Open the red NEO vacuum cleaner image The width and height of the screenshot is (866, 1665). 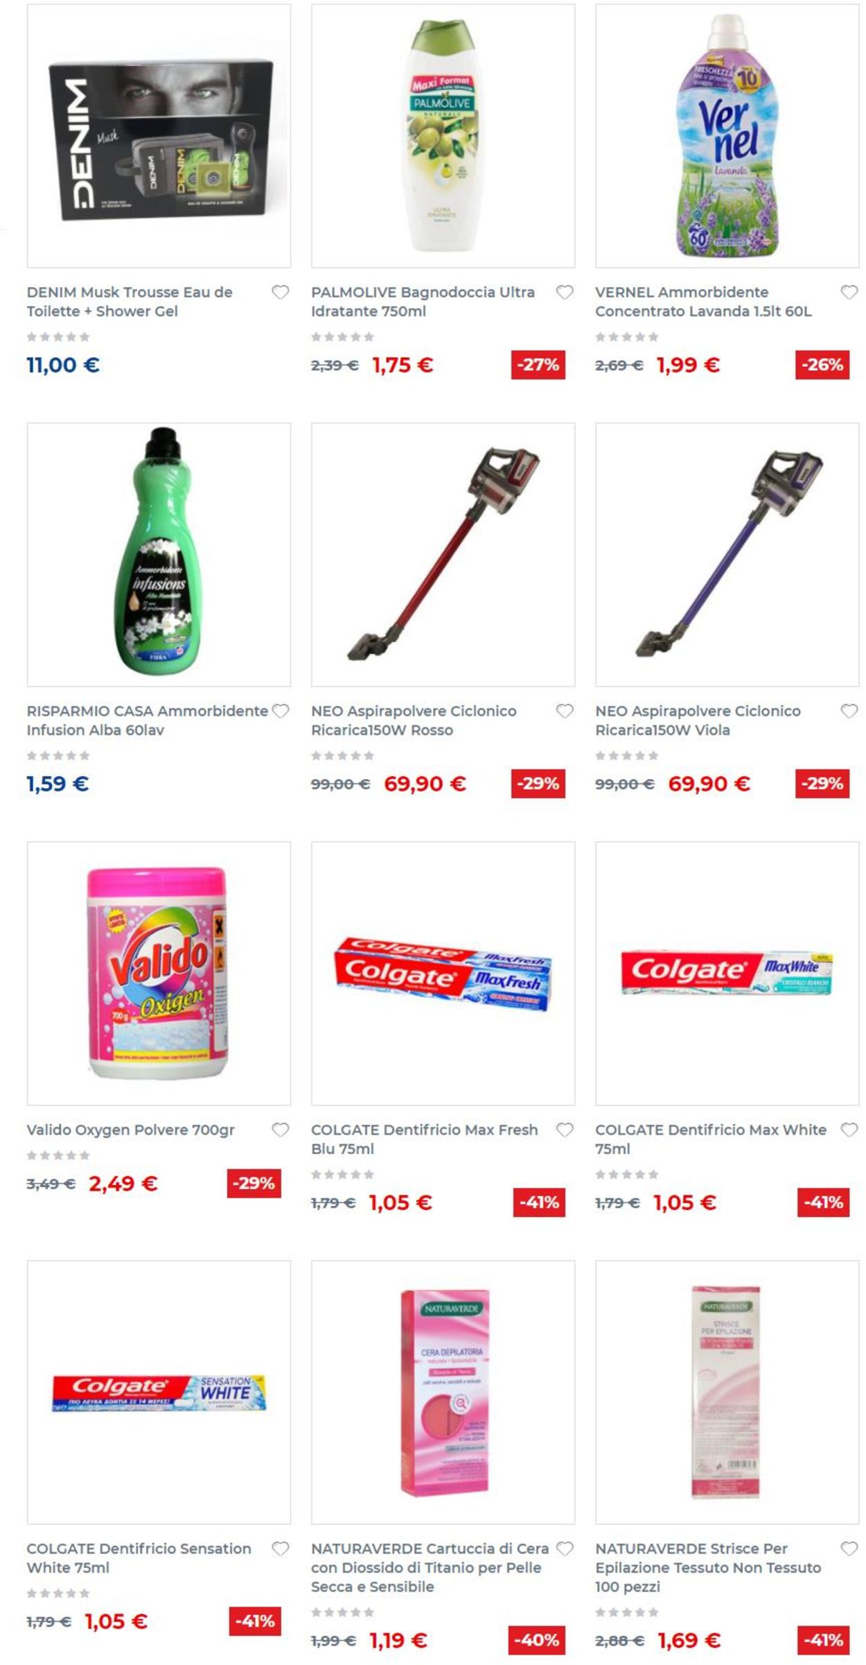(443, 555)
